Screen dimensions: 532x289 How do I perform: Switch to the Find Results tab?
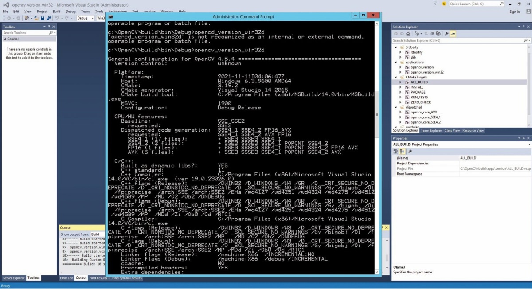[x=98, y=278]
